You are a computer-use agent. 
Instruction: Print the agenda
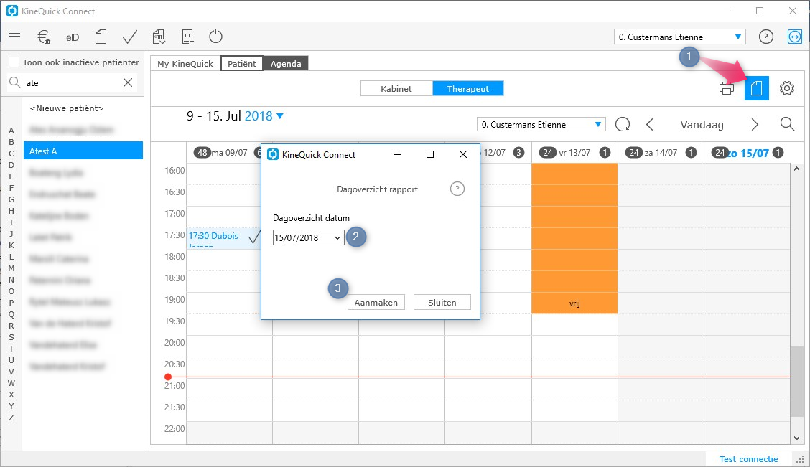pos(727,88)
